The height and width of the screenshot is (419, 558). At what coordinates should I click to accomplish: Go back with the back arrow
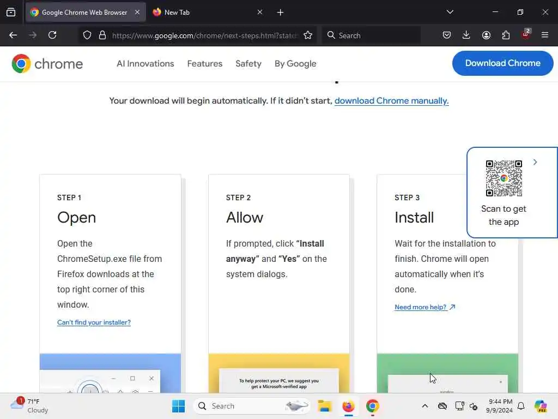tap(13, 35)
